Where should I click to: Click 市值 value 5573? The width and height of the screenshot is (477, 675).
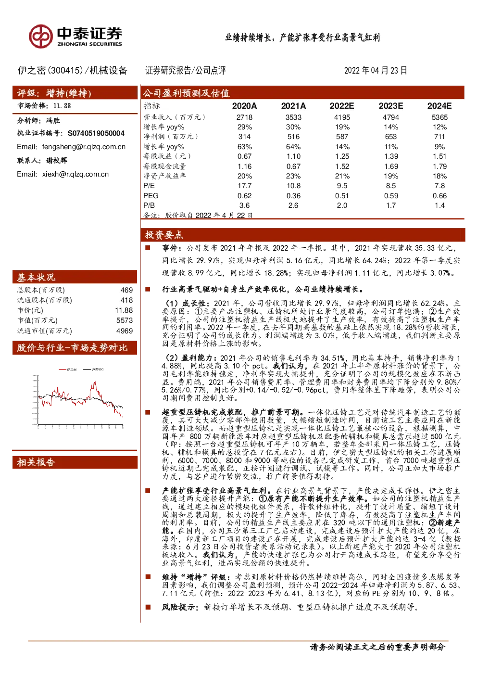click(125, 320)
